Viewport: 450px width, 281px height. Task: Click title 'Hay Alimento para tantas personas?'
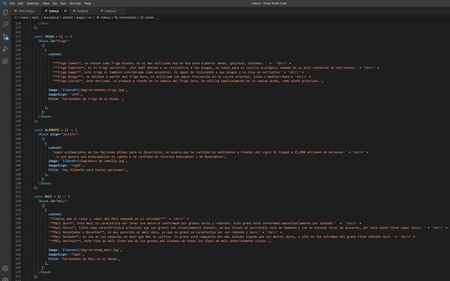(88, 170)
